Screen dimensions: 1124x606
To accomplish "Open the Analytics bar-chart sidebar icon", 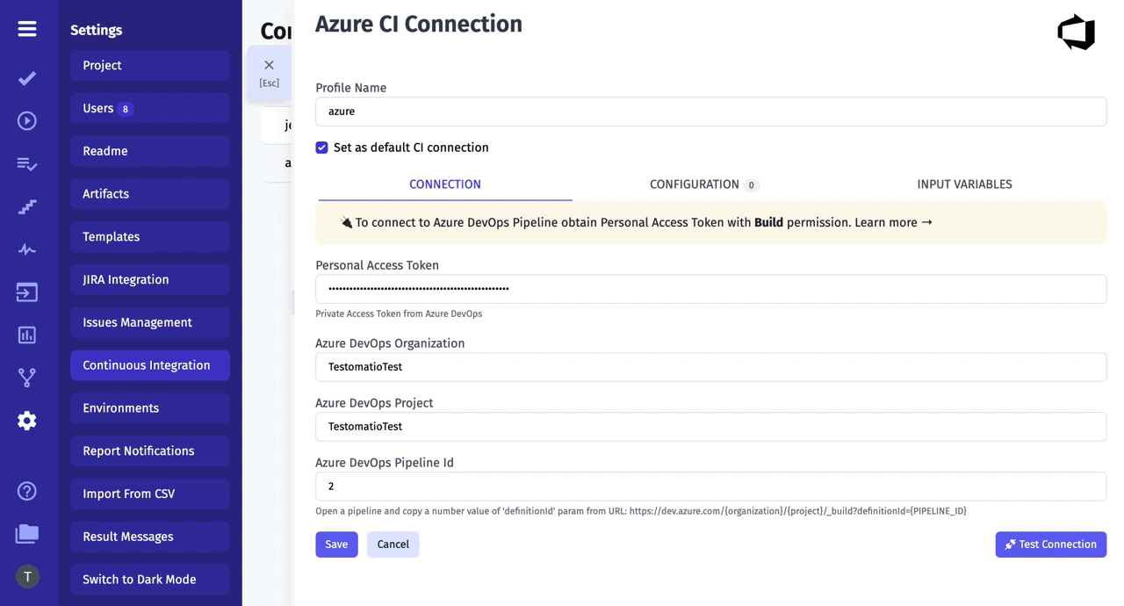I will [27, 335].
